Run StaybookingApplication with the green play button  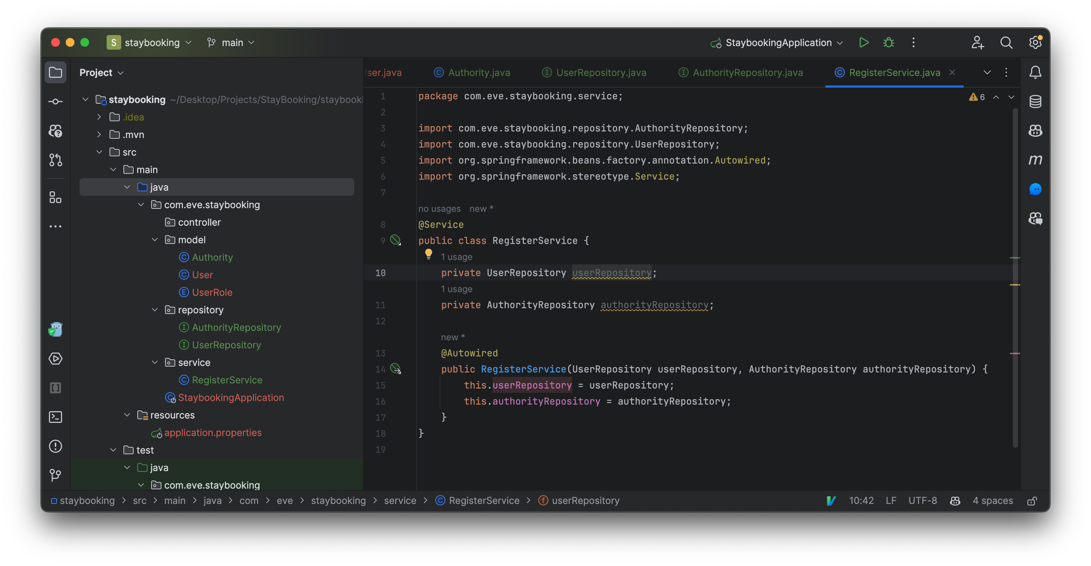864,42
